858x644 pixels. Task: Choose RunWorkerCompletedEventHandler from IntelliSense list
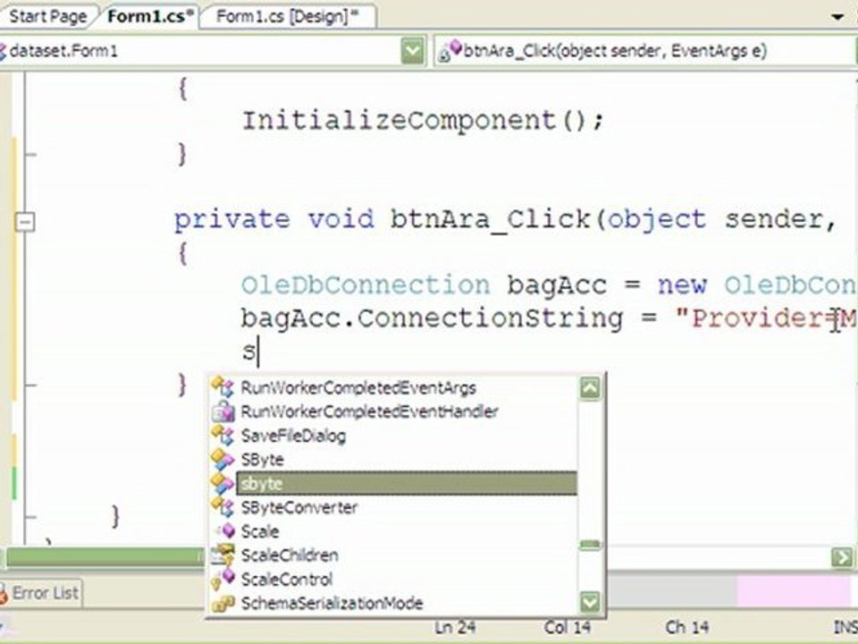[x=369, y=411]
